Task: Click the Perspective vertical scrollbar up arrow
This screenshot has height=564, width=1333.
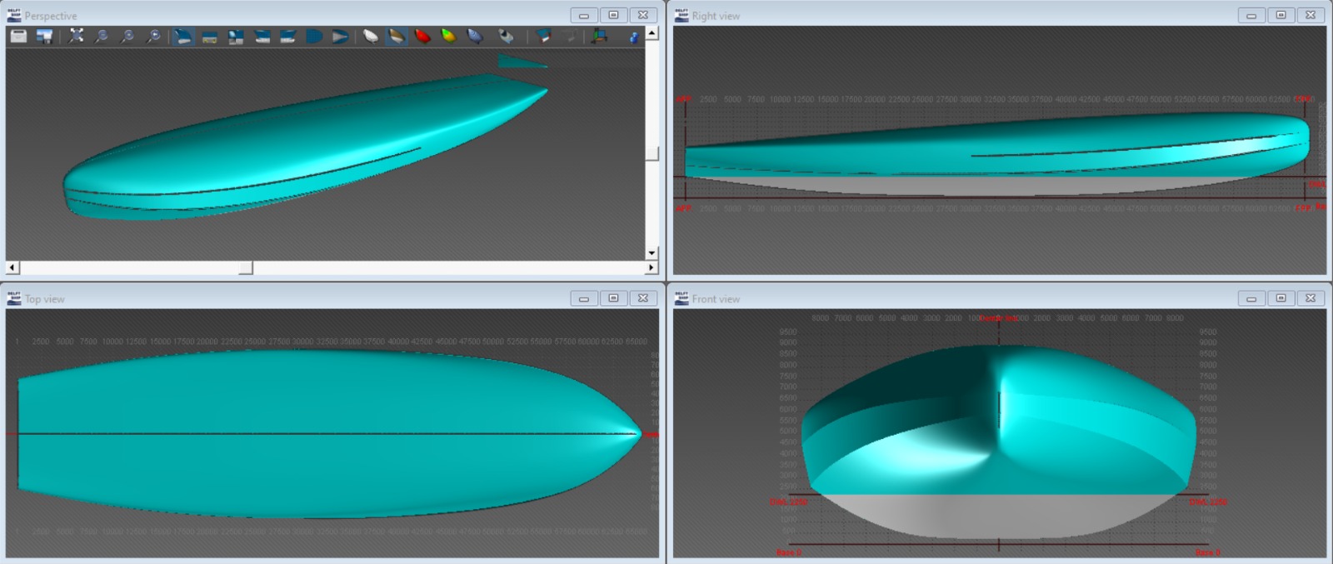Action: click(x=652, y=33)
